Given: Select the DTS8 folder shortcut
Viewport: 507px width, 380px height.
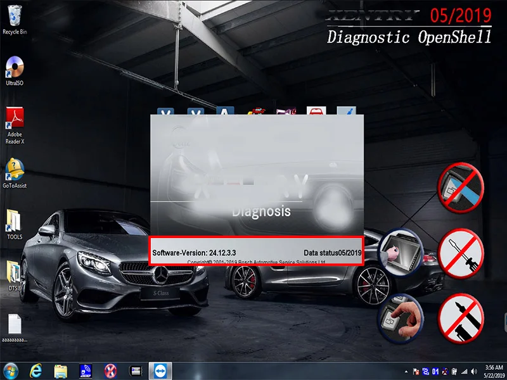Looking at the screenshot, I should tap(13, 275).
